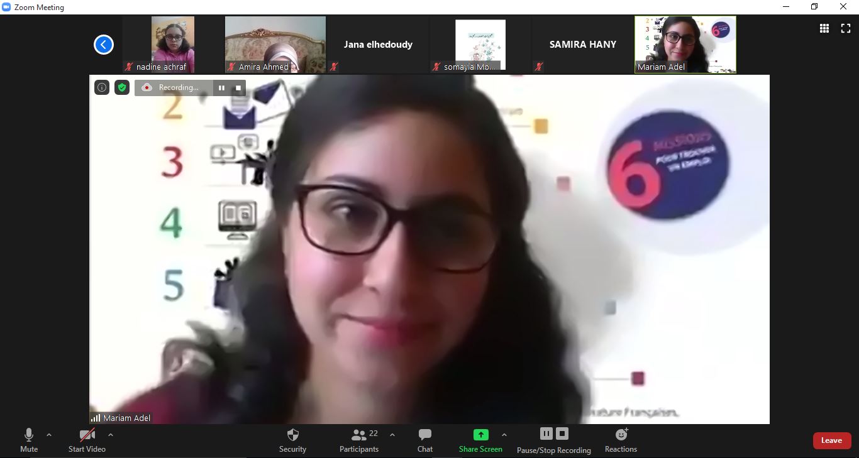Enter full screen mode
Screen dimensions: 859x458
846,28
